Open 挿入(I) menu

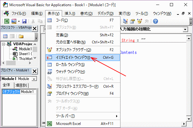70,14
